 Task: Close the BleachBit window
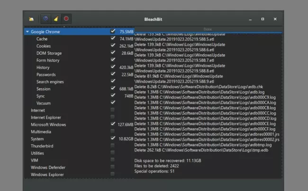coord(275,19)
